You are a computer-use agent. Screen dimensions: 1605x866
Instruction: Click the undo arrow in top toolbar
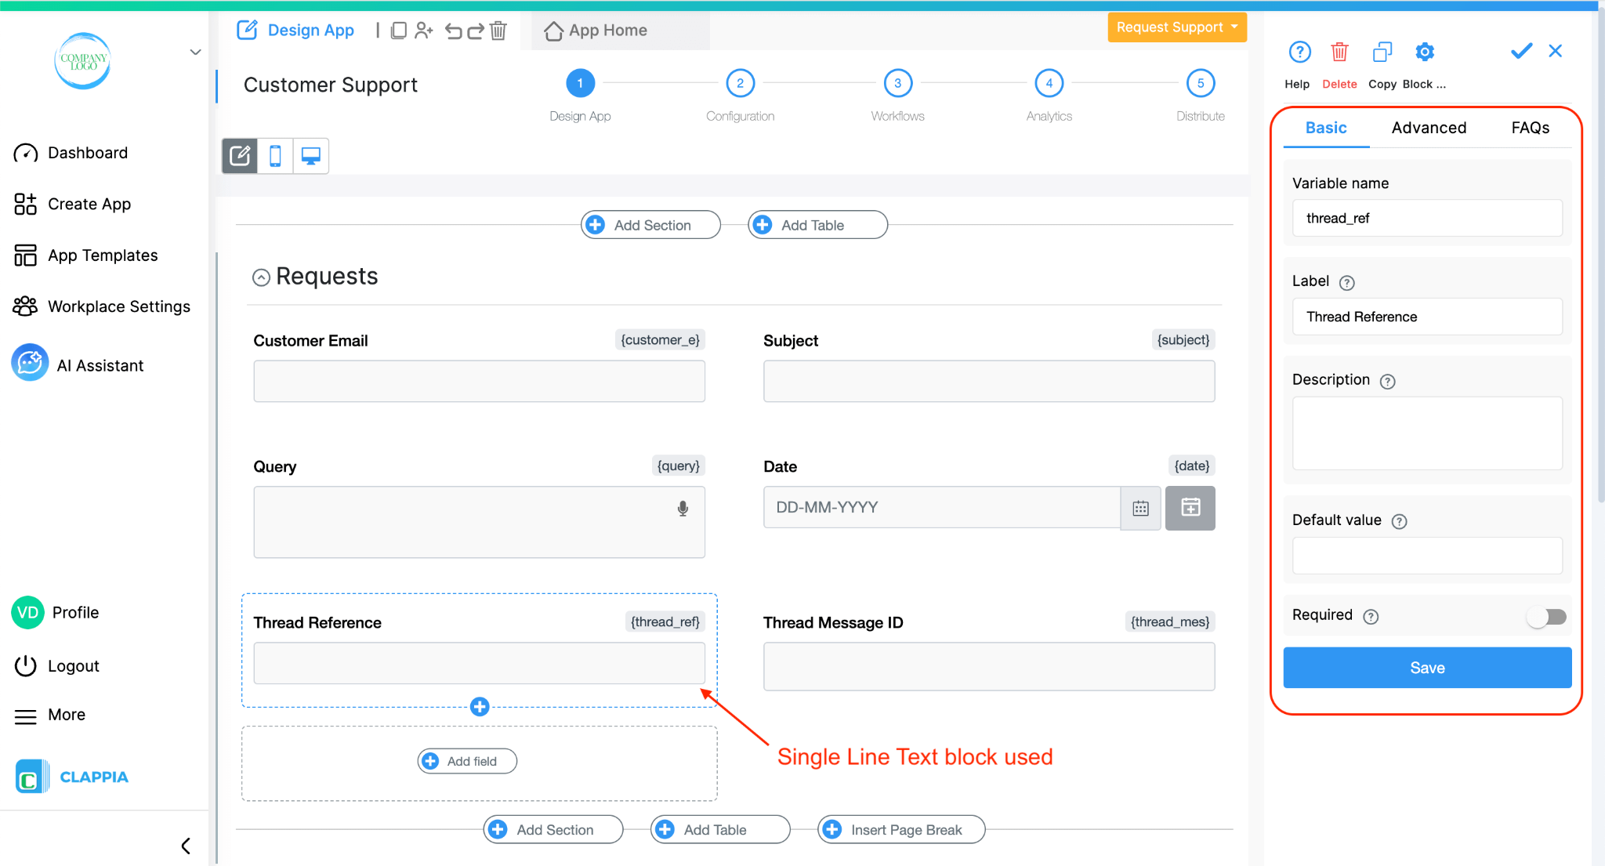pos(453,31)
